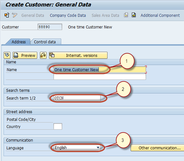Select the Address tab
Viewport: 184px width, 161px height.
pos(19,42)
